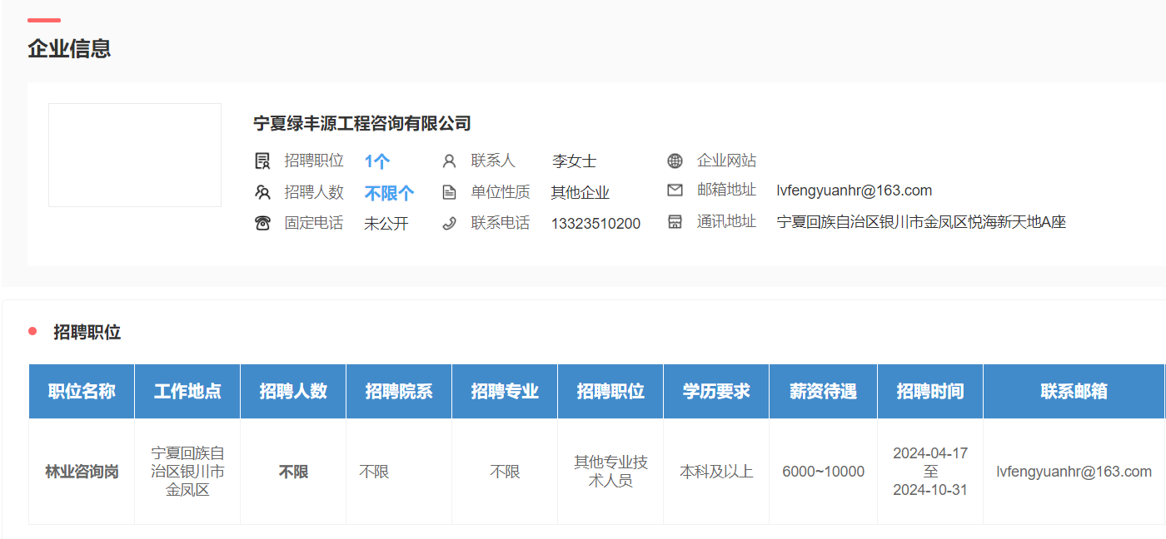This screenshot has width=1166, height=539.
Task: Click the company logo placeholder image
Action: pos(135,155)
